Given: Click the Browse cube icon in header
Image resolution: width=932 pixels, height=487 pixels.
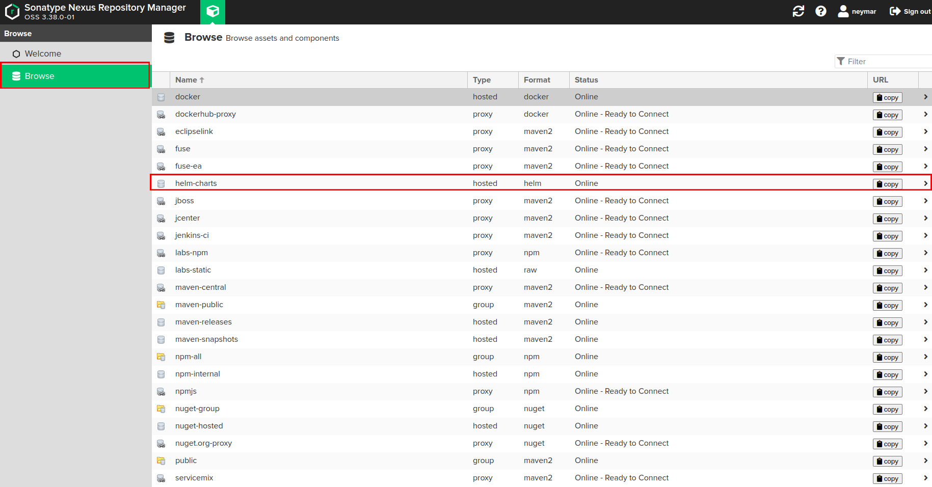Looking at the screenshot, I should point(212,11).
